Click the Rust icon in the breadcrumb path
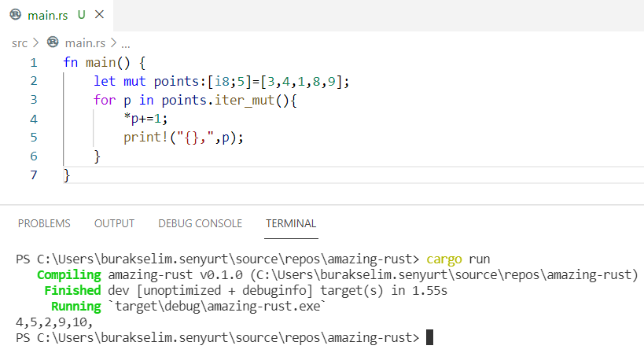644x353 pixels. pyautogui.click(x=53, y=42)
